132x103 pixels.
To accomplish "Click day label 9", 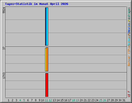I will pos(39,100).
